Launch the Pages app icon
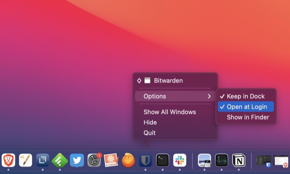The image size is (290, 174). click(26, 160)
